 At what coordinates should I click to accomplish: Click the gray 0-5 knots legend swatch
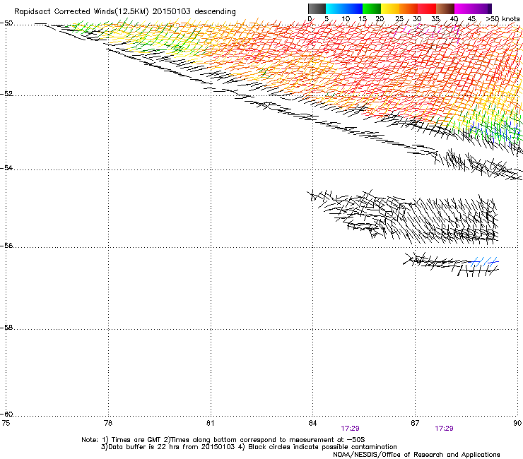317,8
